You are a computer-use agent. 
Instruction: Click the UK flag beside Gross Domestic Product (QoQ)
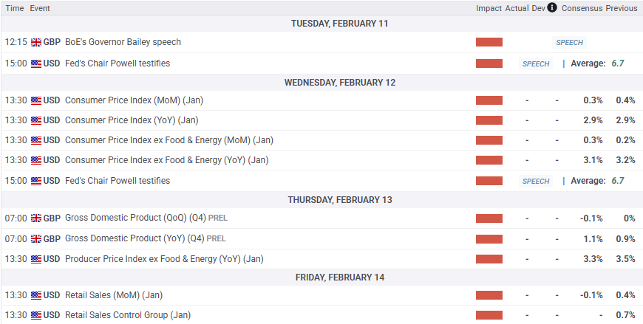36,218
